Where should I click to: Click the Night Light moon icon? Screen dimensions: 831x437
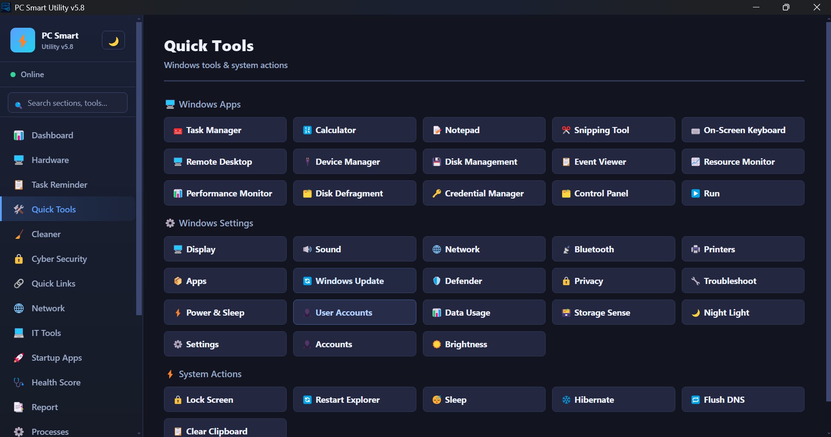click(x=695, y=313)
